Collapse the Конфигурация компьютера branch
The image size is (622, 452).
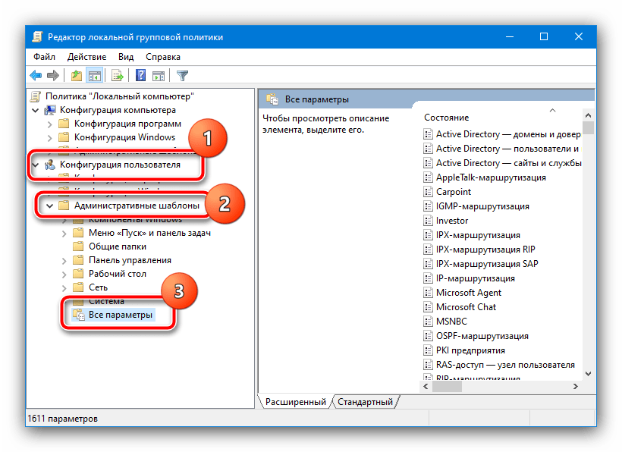tap(36, 108)
